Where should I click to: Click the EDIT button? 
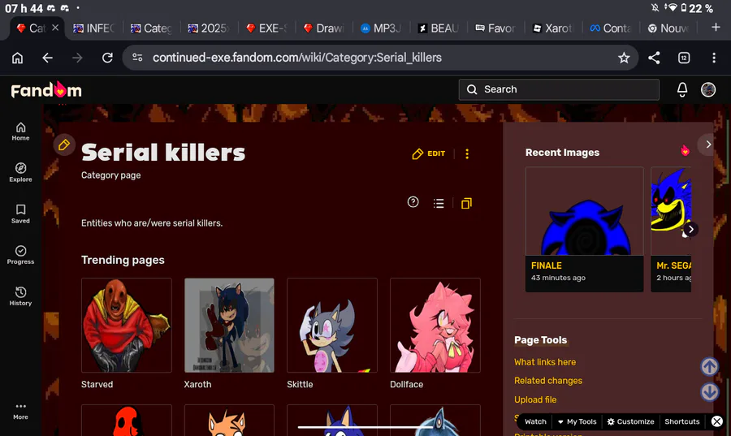pyautogui.click(x=428, y=153)
